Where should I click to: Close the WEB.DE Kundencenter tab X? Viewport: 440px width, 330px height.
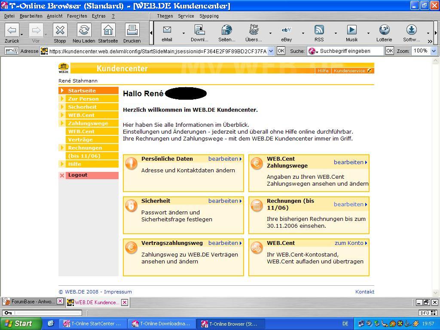point(125,302)
